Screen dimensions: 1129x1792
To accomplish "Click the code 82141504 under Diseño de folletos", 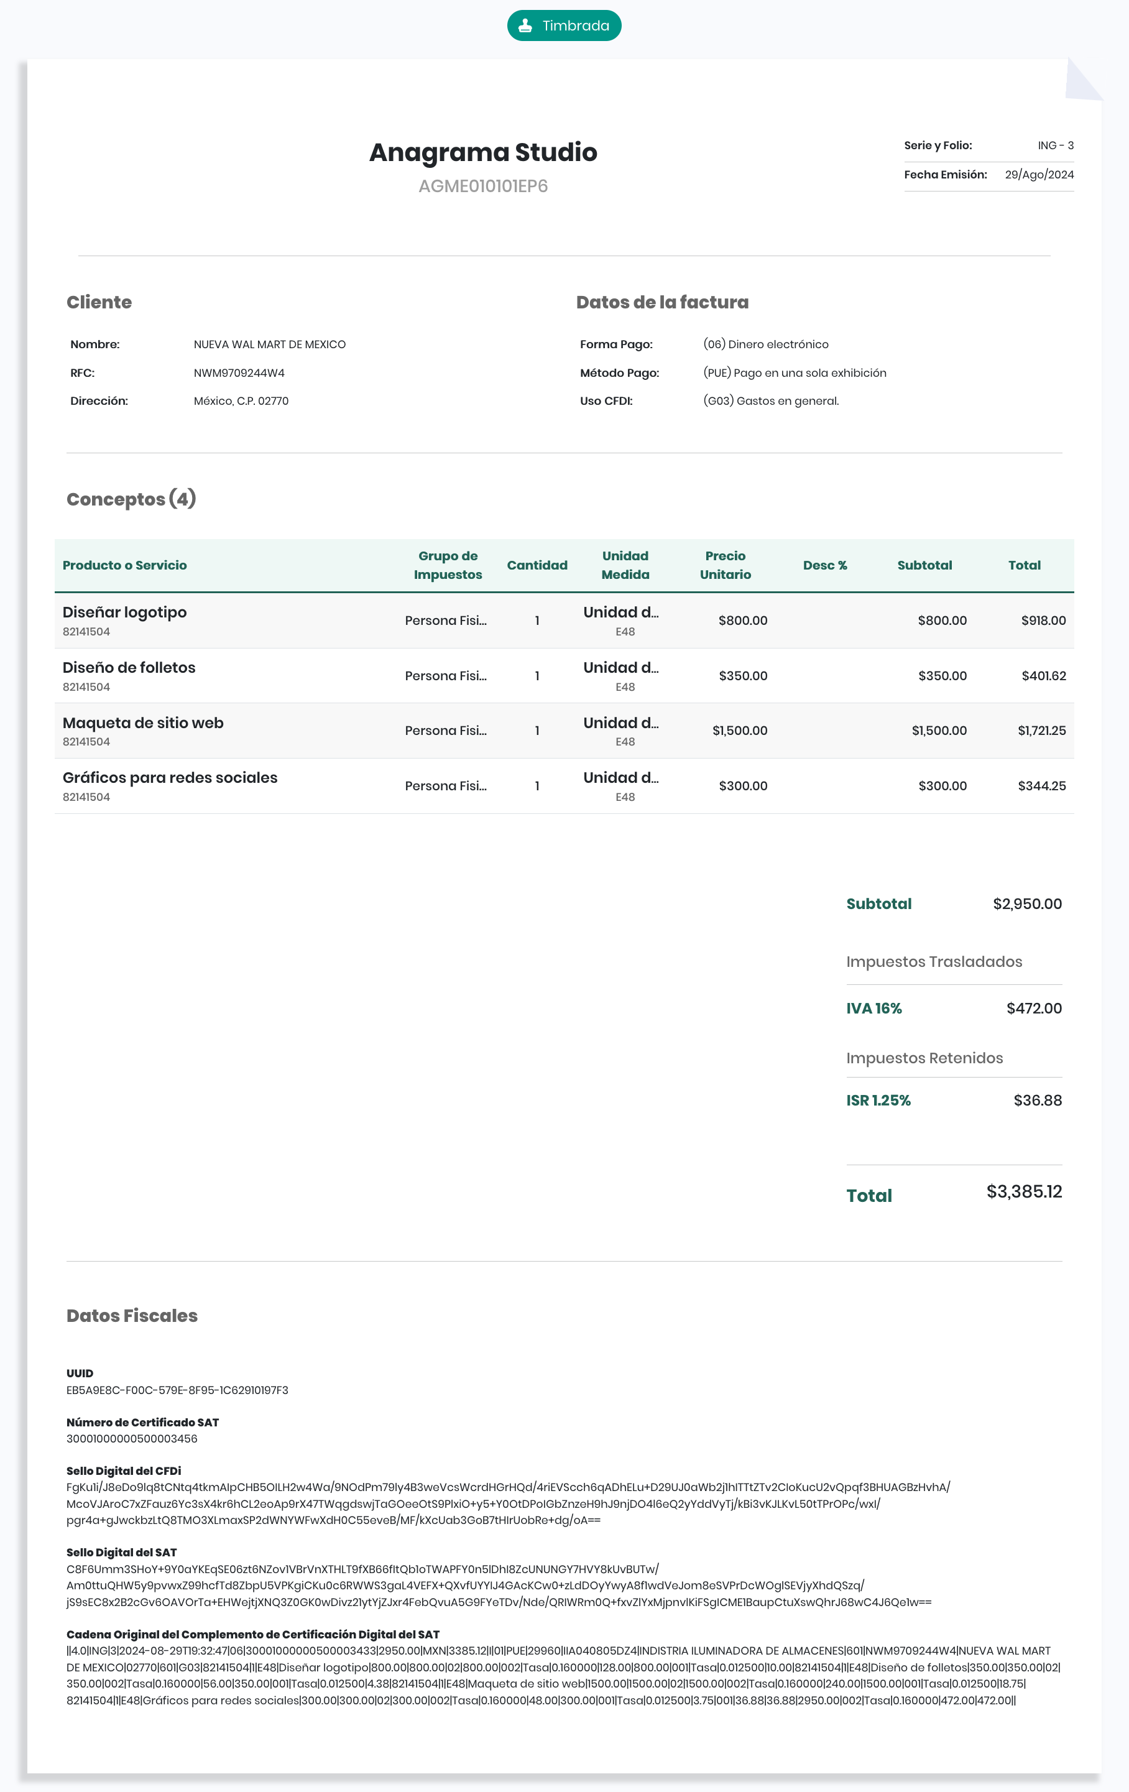I will (x=86, y=687).
